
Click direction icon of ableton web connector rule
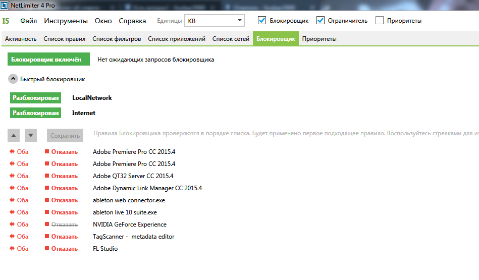12,200
